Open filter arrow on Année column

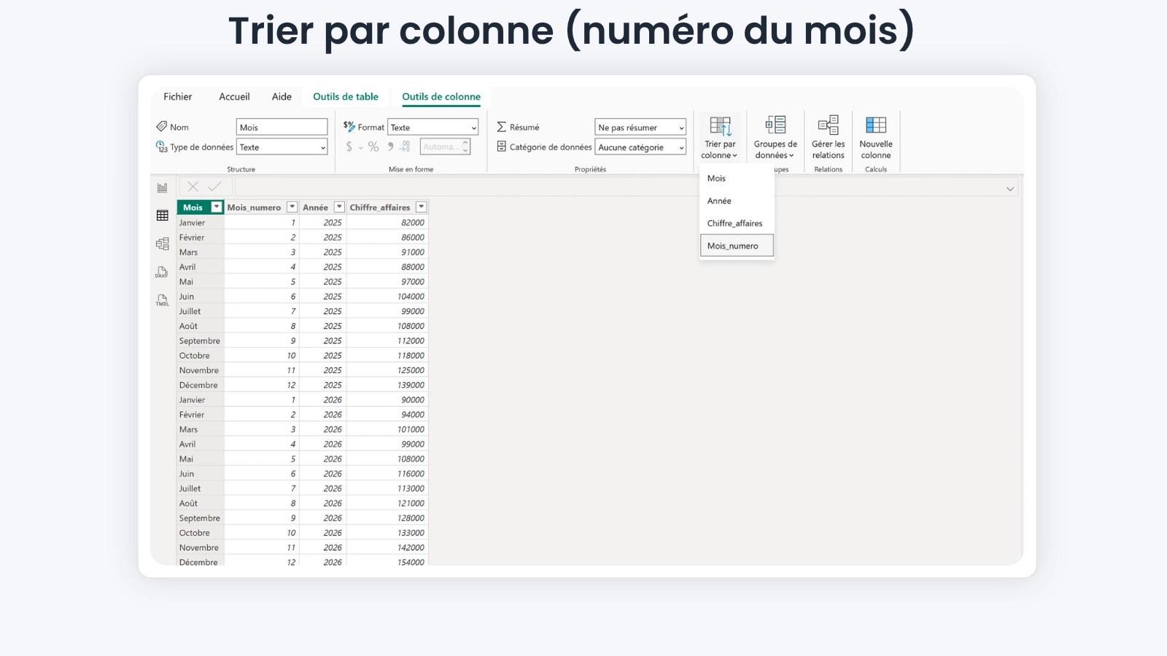[x=339, y=207]
